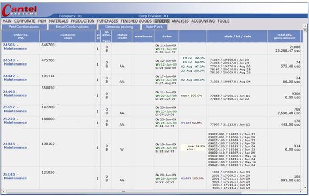Open the FINISHED GOODS menu
This screenshot has height=196, width=309.
click(x=136, y=21)
